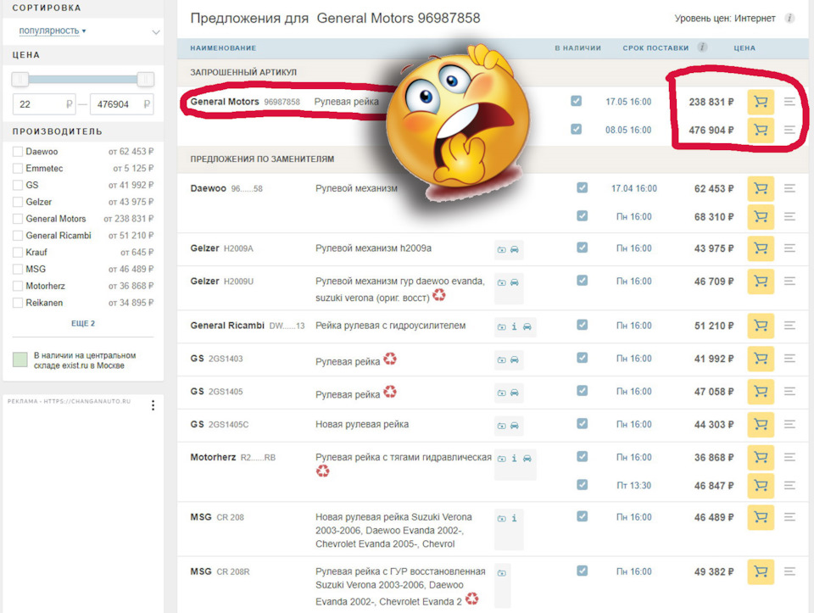Add Gelzer H2009U to cart

761,281
